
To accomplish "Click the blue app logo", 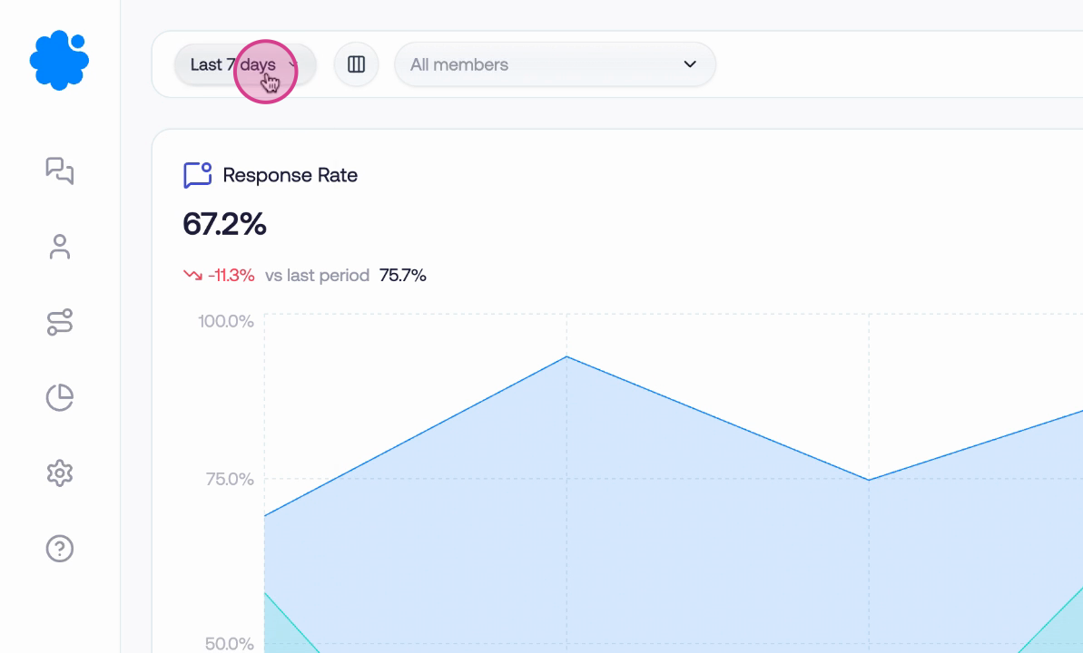I will click(x=59, y=60).
